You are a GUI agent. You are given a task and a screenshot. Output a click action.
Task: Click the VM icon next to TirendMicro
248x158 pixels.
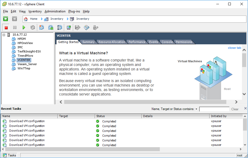tap(14, 56)
